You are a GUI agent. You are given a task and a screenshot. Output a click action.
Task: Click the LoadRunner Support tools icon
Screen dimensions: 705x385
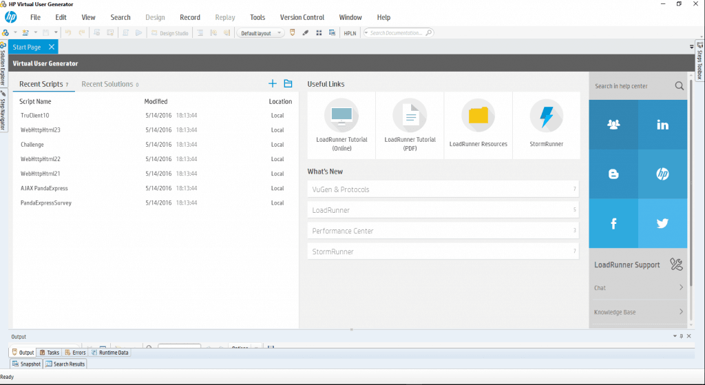(676, 264)
